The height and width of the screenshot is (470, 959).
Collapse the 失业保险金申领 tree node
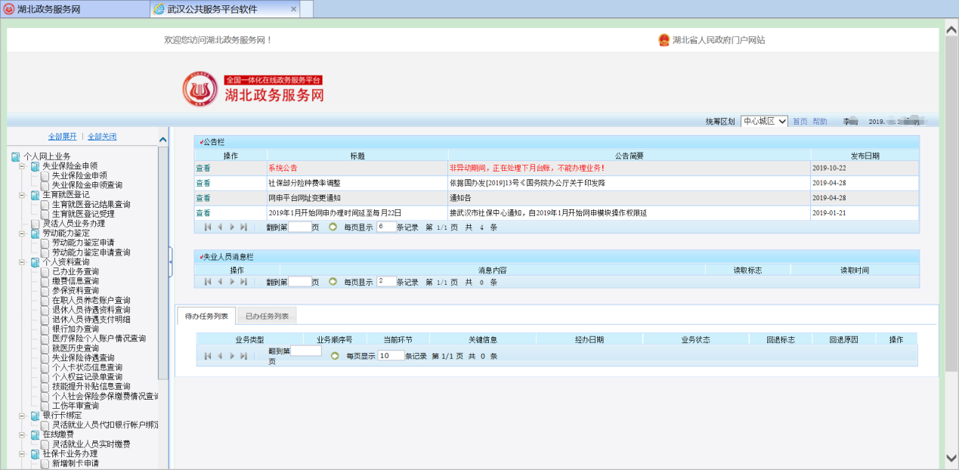point(22,166)
